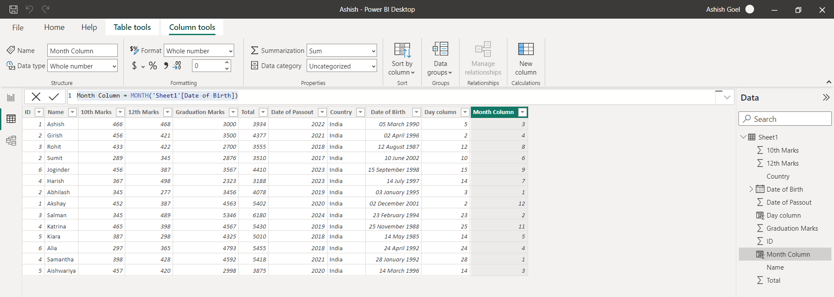
Task: Open Sort by column menu
Action: point(402,59)
